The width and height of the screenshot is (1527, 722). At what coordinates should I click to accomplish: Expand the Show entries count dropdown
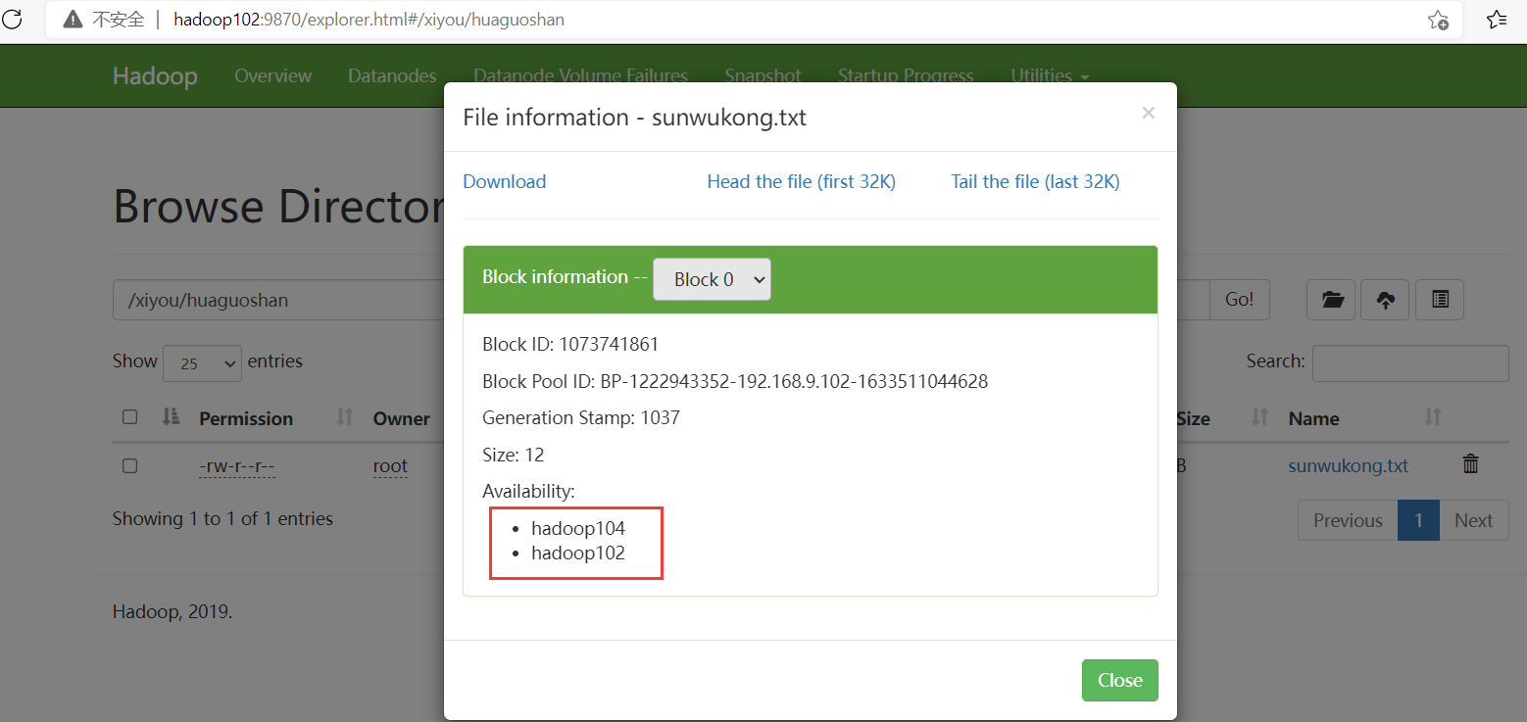[202, 362]
